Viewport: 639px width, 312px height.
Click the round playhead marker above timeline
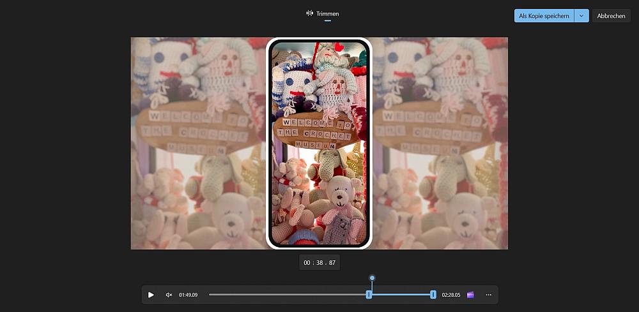point(372,278)
